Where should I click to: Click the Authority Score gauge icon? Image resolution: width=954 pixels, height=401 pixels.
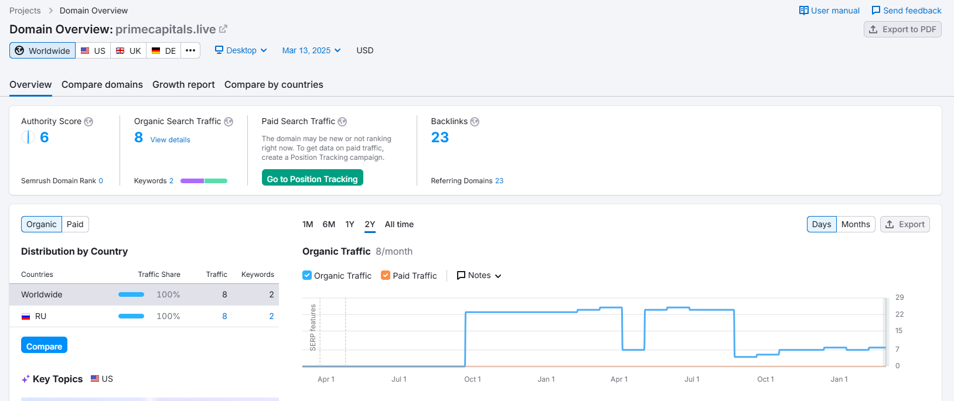pos(28,137)
